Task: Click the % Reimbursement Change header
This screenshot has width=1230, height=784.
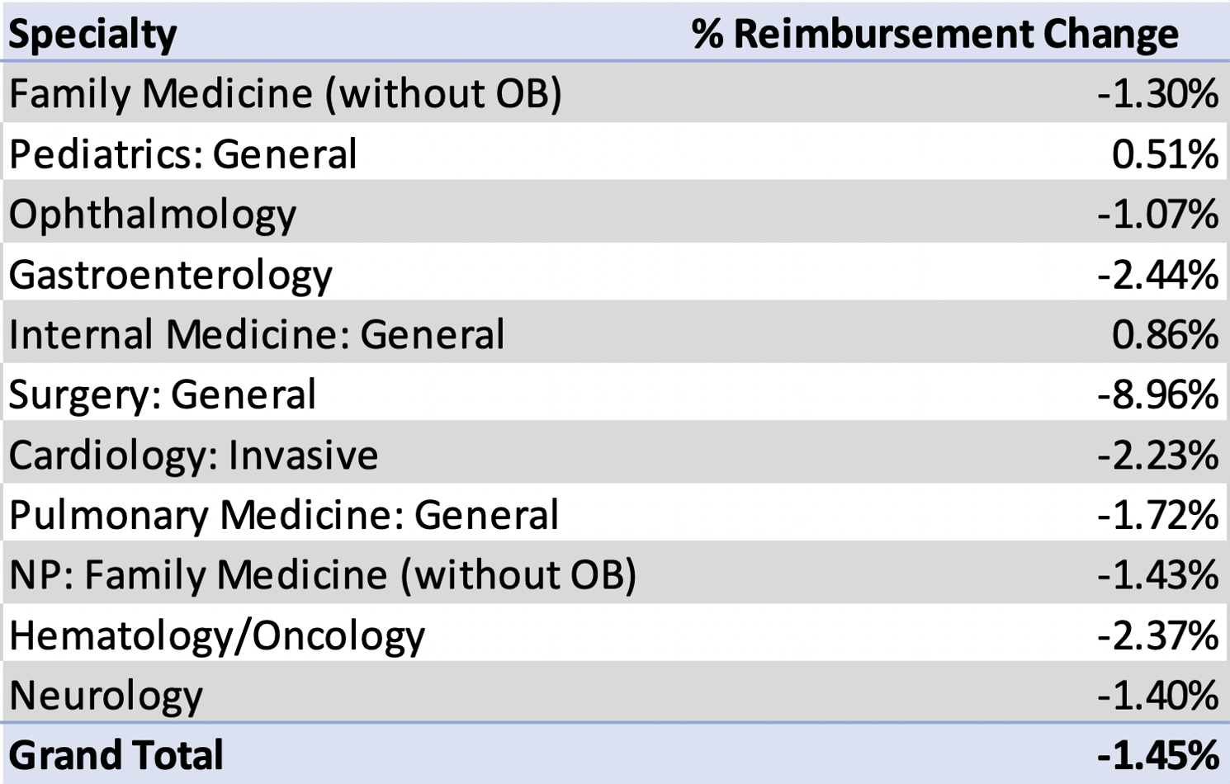Action: coord(934,34)
